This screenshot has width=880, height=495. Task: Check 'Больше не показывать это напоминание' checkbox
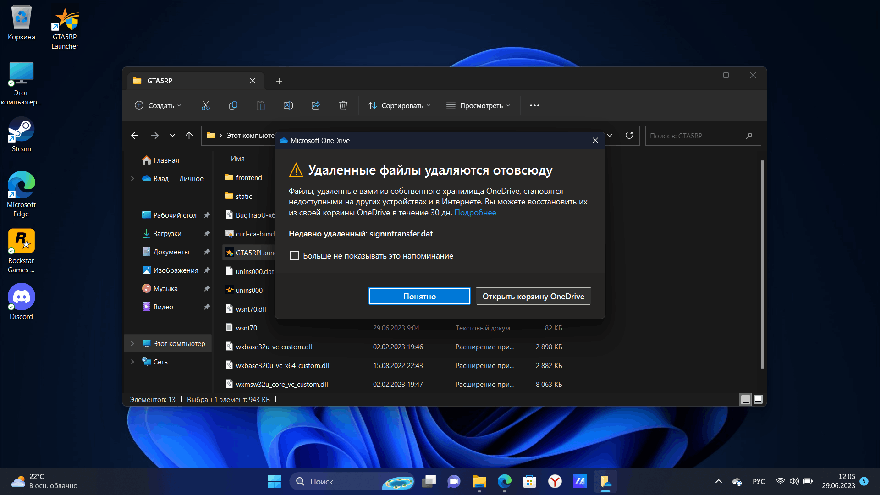295,256
